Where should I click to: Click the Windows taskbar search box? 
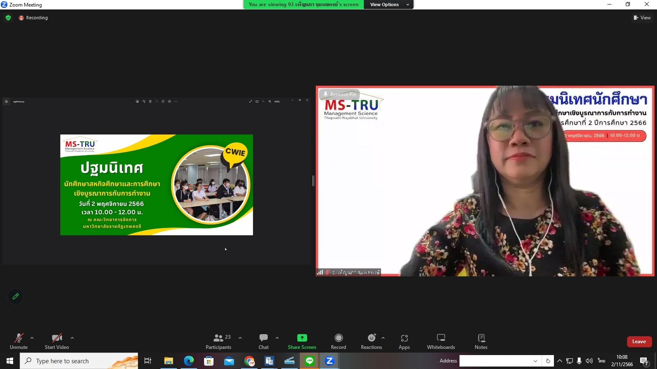[x=79, y=361]
